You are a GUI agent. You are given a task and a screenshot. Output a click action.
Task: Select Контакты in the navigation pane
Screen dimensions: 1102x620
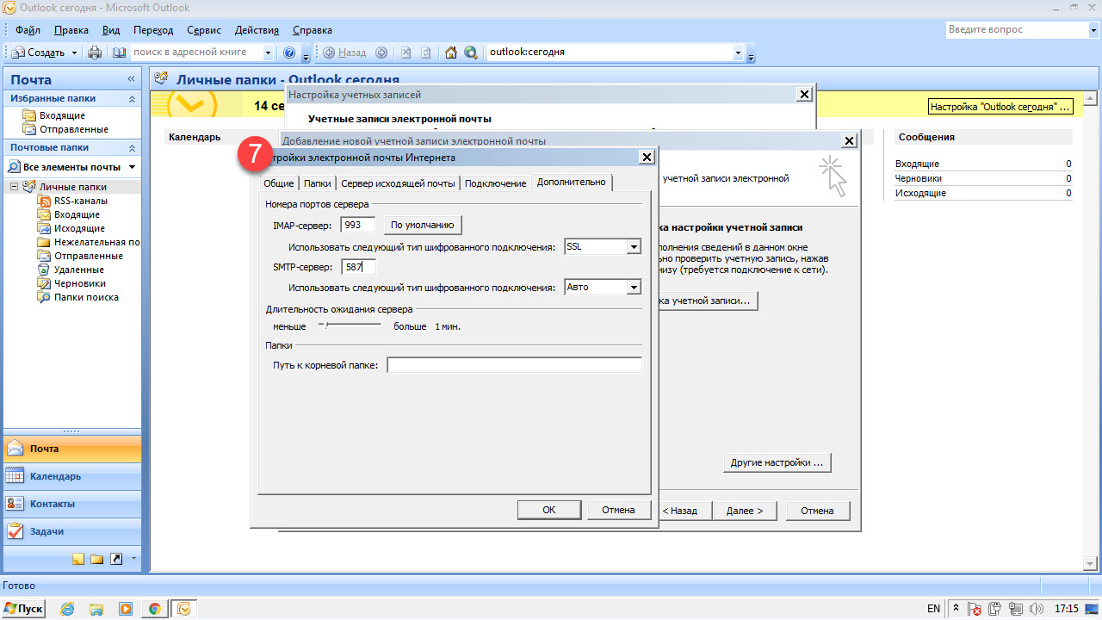click(71, 504)
